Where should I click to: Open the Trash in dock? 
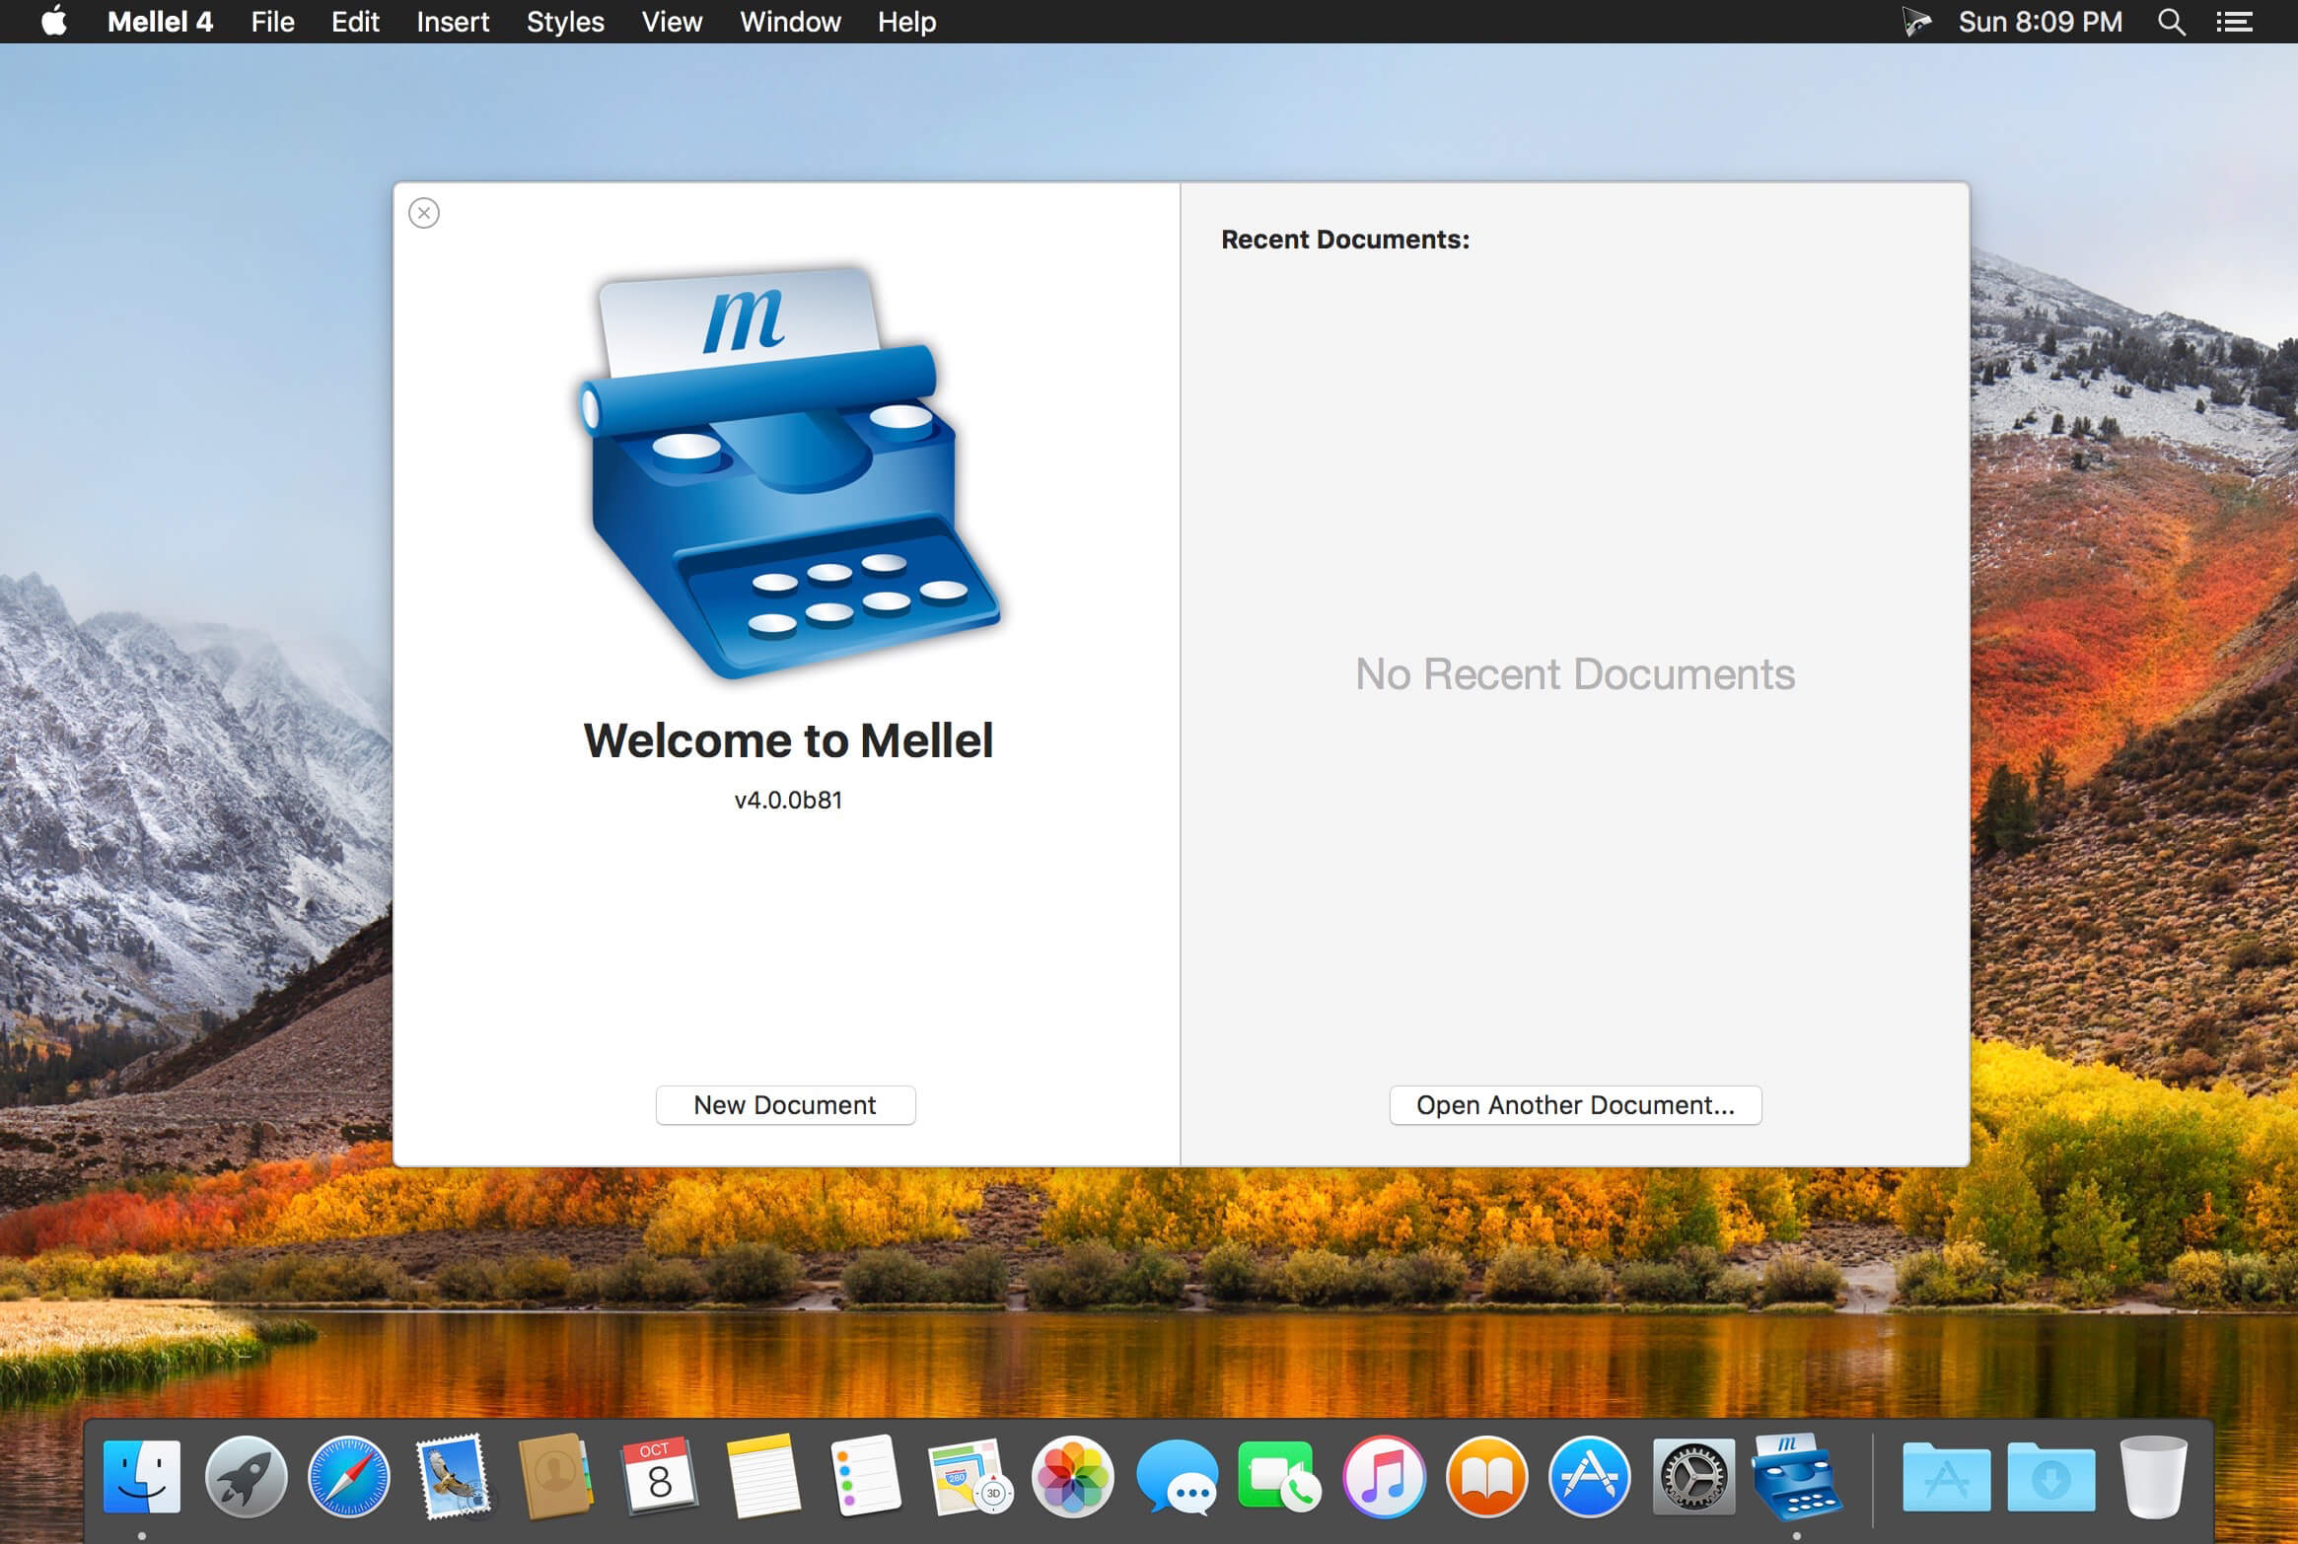pyautogui.click(x=2153, y=1476)
